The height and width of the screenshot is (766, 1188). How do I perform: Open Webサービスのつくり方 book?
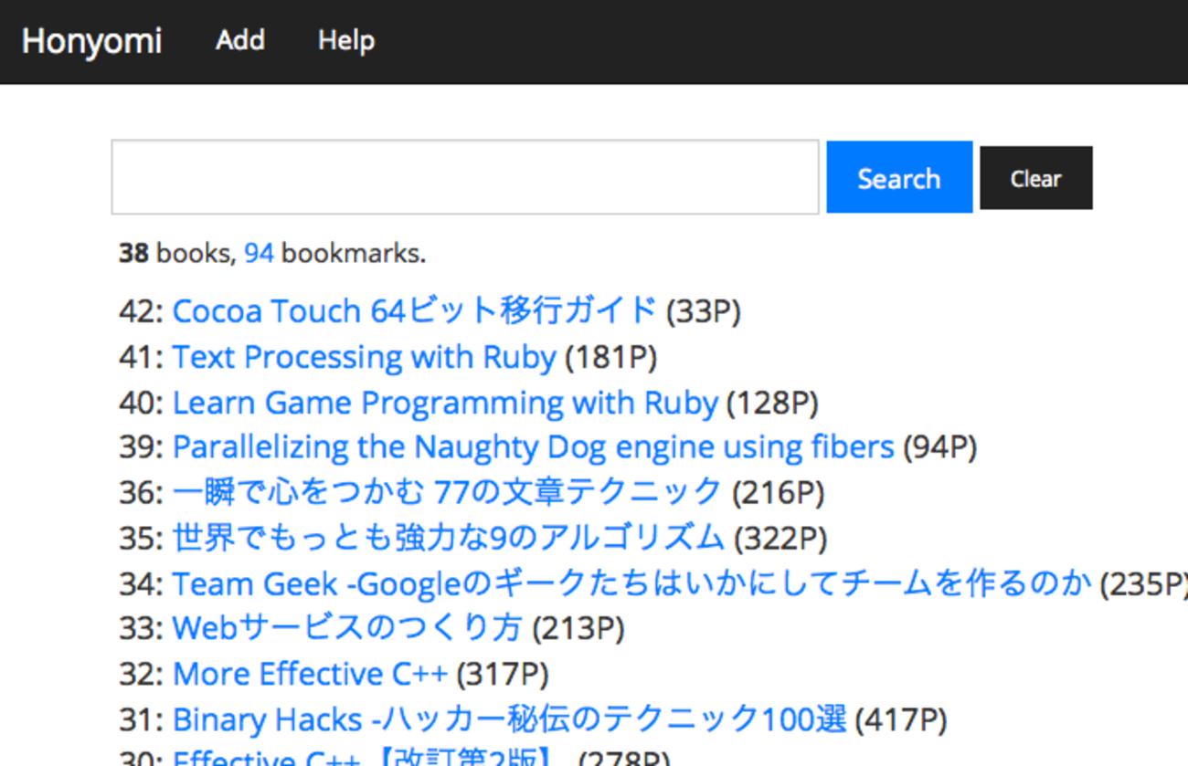point(347,628)
